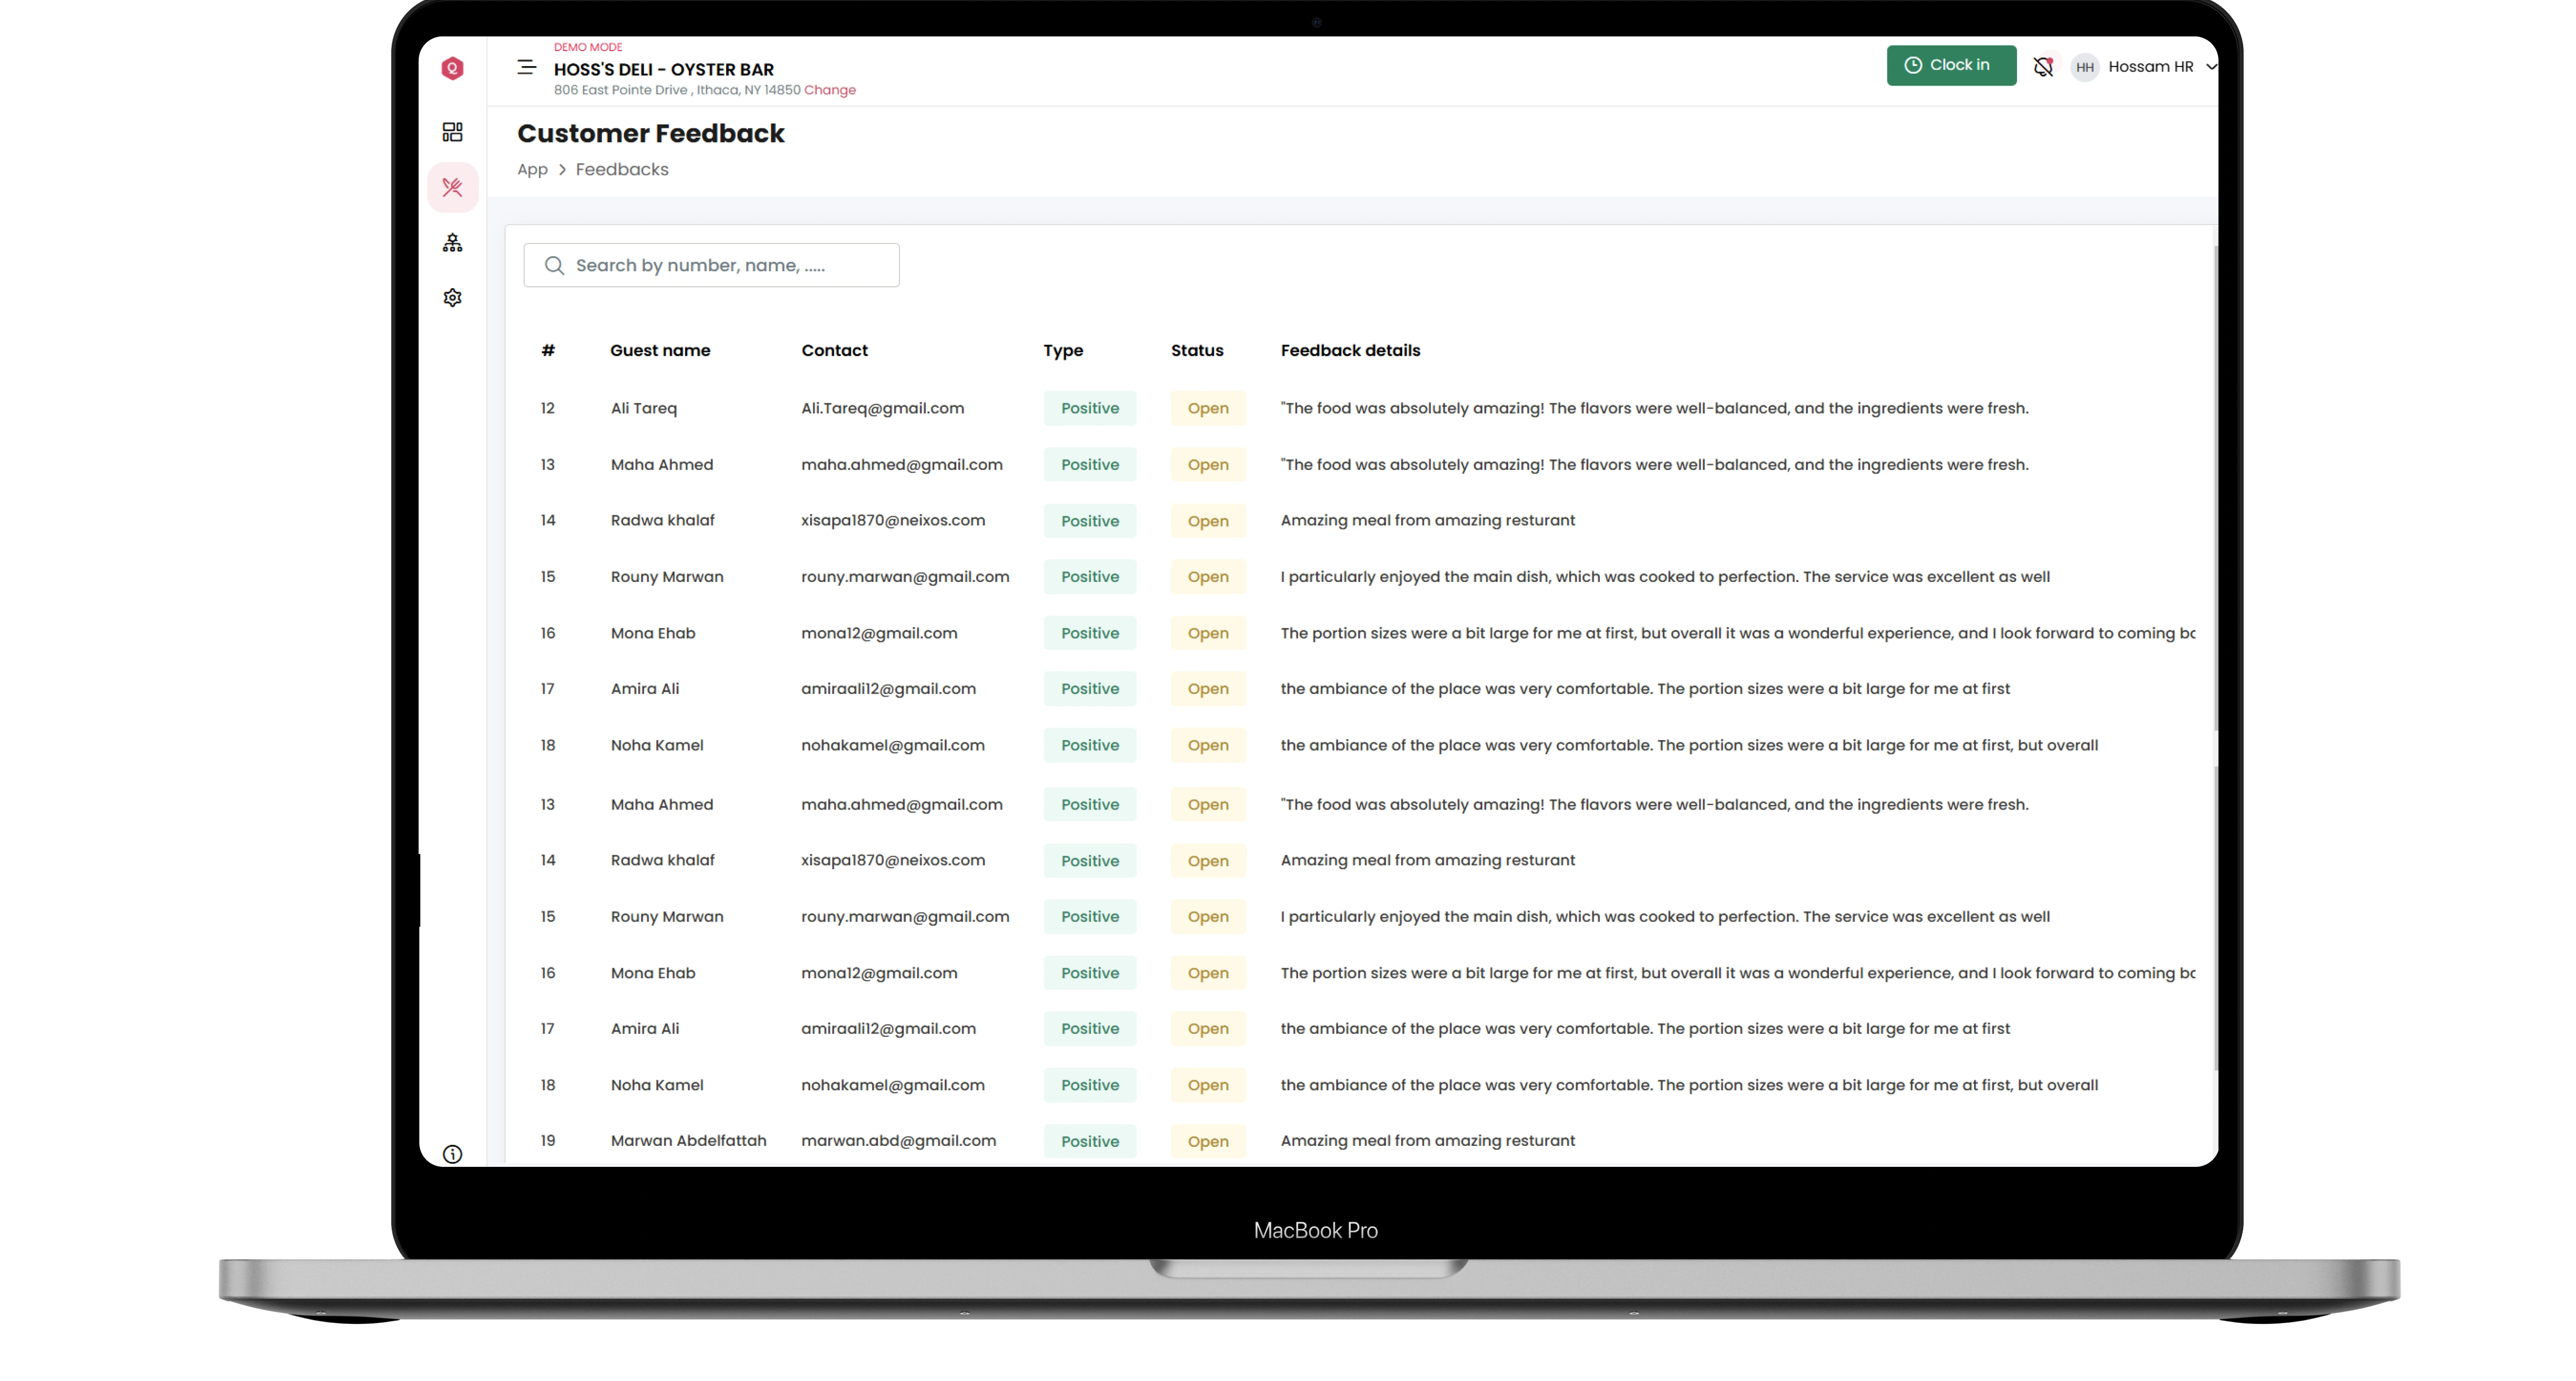The height and width of the screenshot is (1381, 2576).
Task: Click Open status in Marwan Abdelfattah row
Action: [1208, 1141]
